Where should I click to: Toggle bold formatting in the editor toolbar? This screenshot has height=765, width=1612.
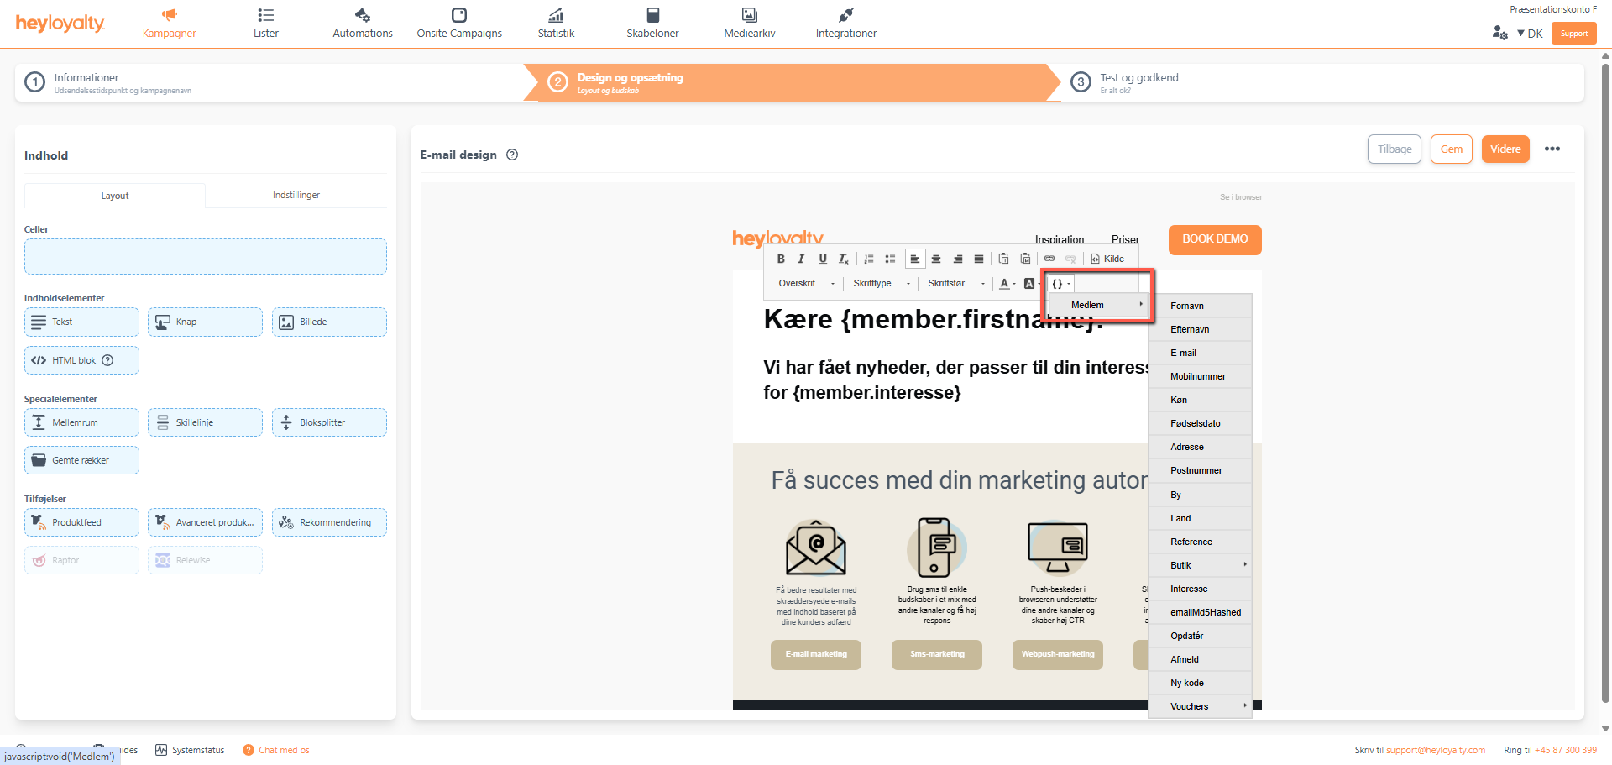click(781, 259)
